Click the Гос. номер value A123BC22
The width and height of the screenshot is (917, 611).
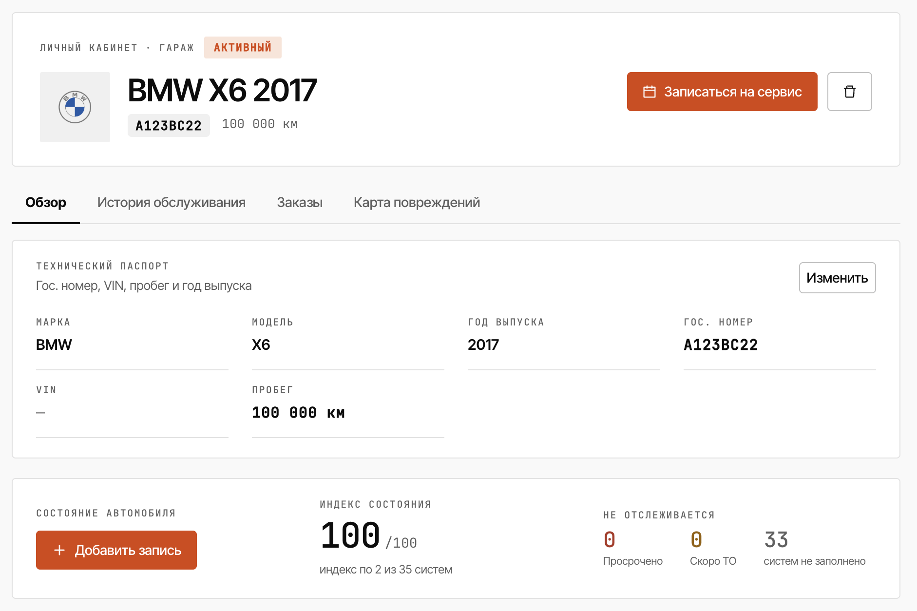click(x=721, y=345)
